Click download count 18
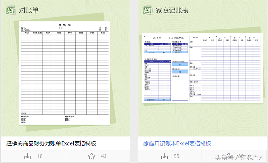The width and height of the screenshot is (268, 163). [x=40, y=156]
